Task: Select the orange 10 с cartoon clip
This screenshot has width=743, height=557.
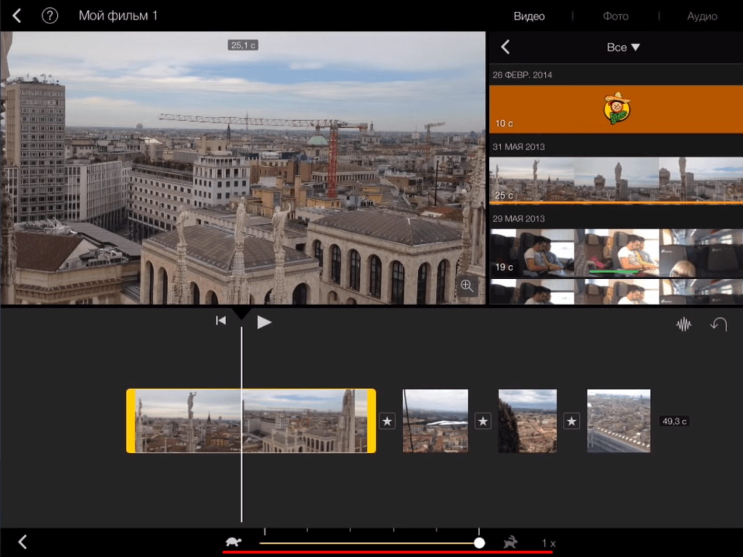Action: pos(616,109)
